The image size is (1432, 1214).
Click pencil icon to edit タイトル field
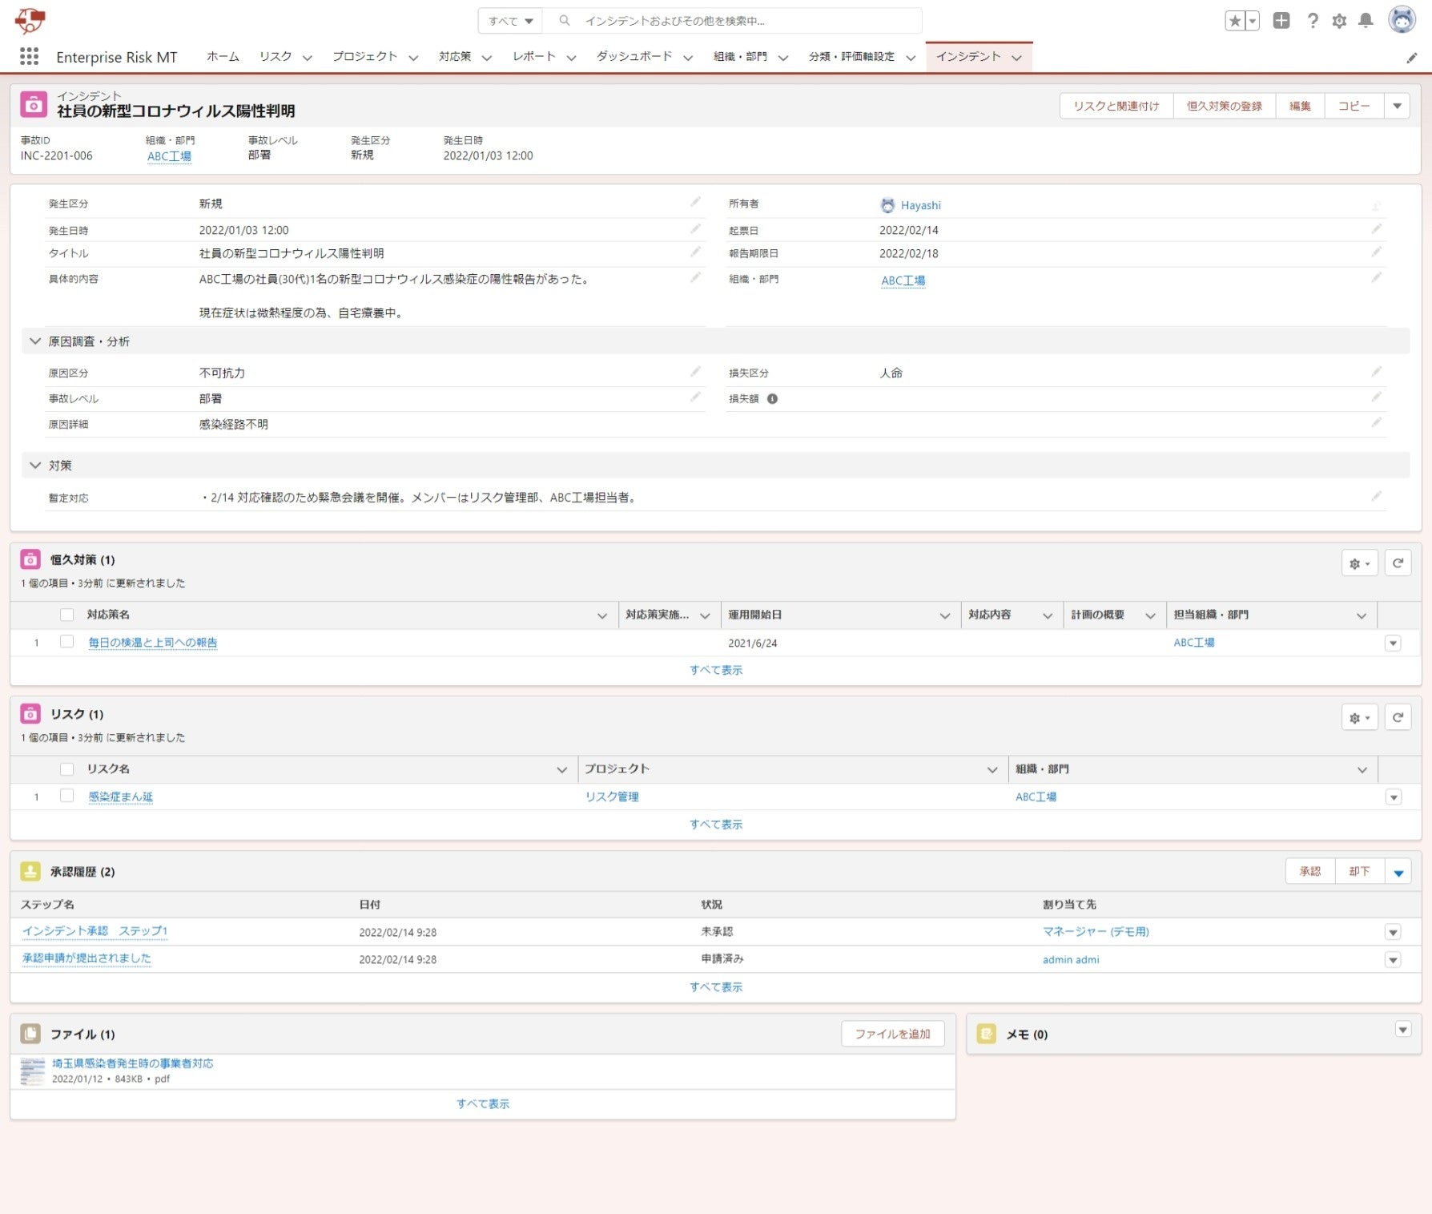coord(695,252)
